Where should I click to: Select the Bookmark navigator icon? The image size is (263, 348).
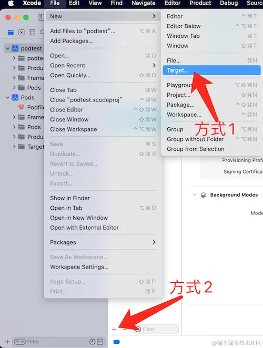point(32,33)
